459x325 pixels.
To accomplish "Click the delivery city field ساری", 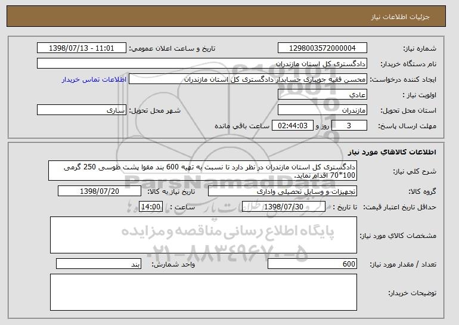I will click(x=82, y=110).
